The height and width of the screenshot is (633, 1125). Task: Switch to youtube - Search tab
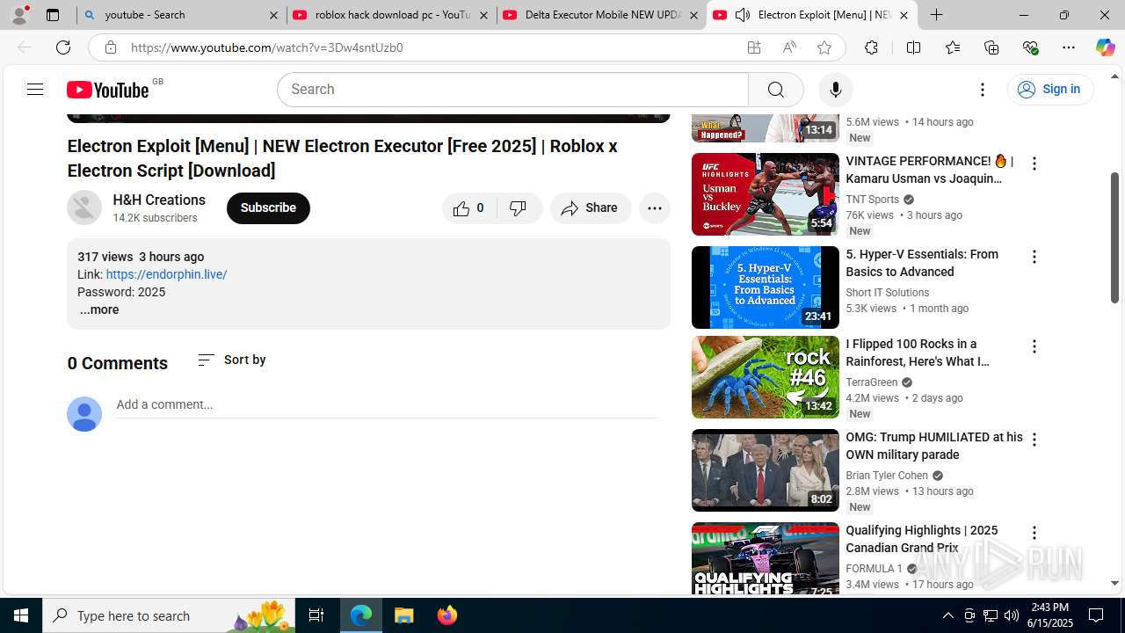tap(181, 15)
